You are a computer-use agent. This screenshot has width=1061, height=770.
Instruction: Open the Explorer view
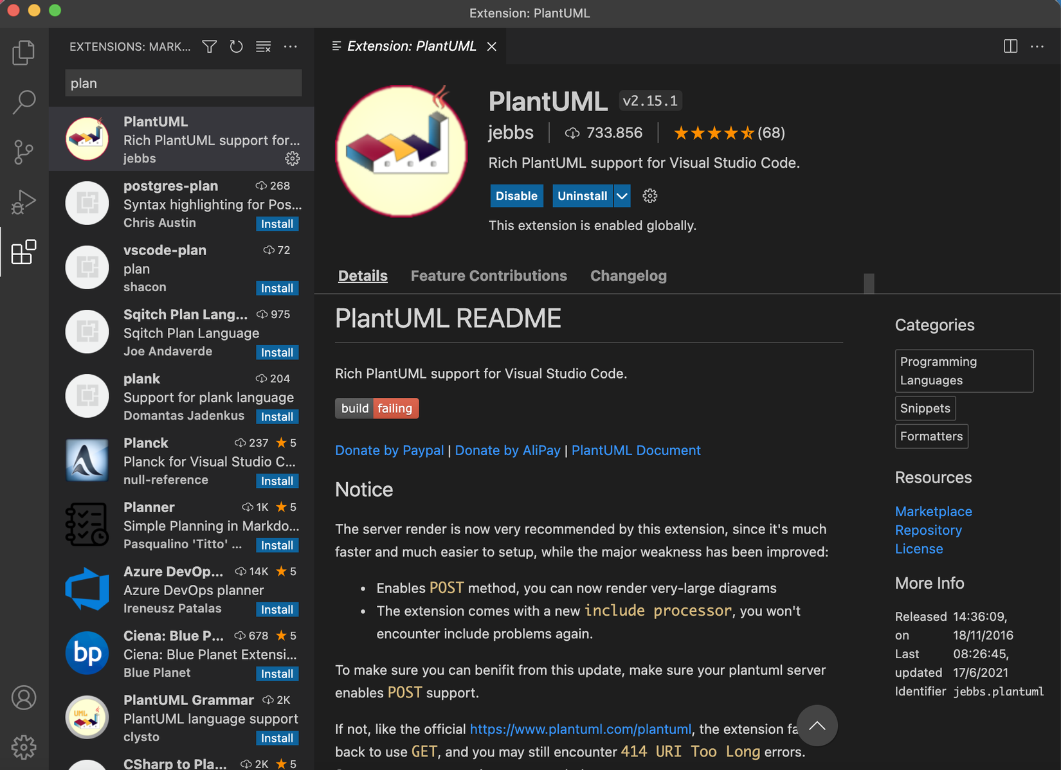24,53
